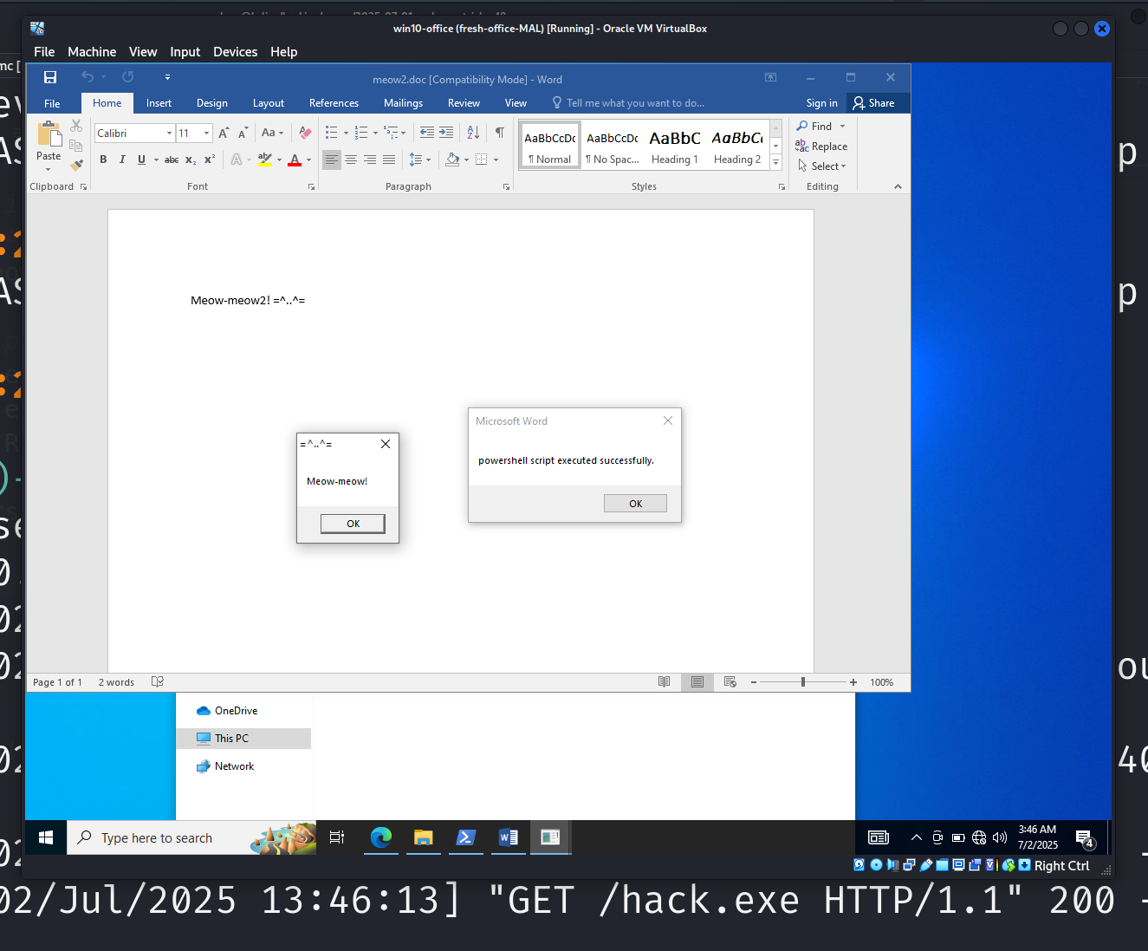Click the Save icon in Word title bar
Viewport: 1148px width, 951px height.
coord(50,78)
